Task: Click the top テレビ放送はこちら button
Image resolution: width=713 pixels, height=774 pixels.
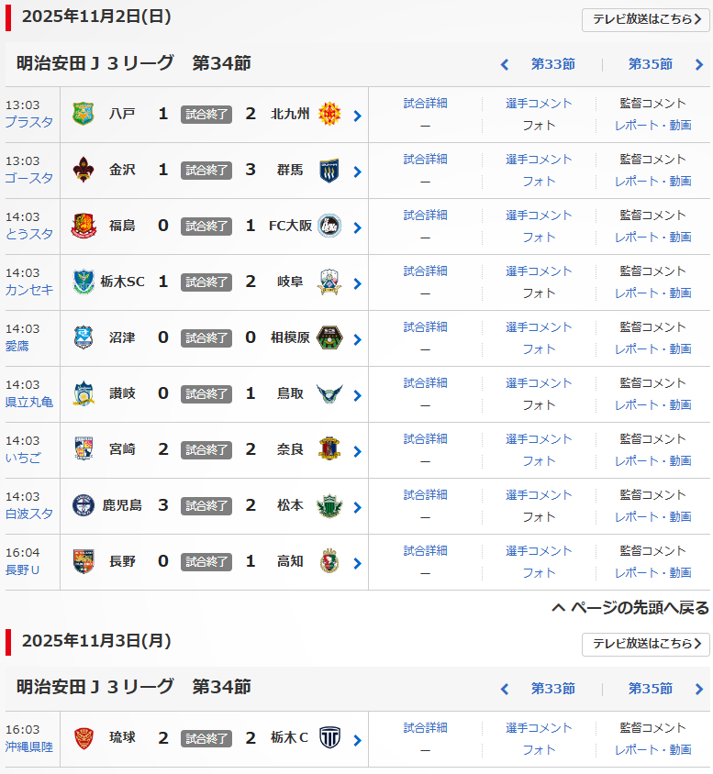Action: coord(646,20)
